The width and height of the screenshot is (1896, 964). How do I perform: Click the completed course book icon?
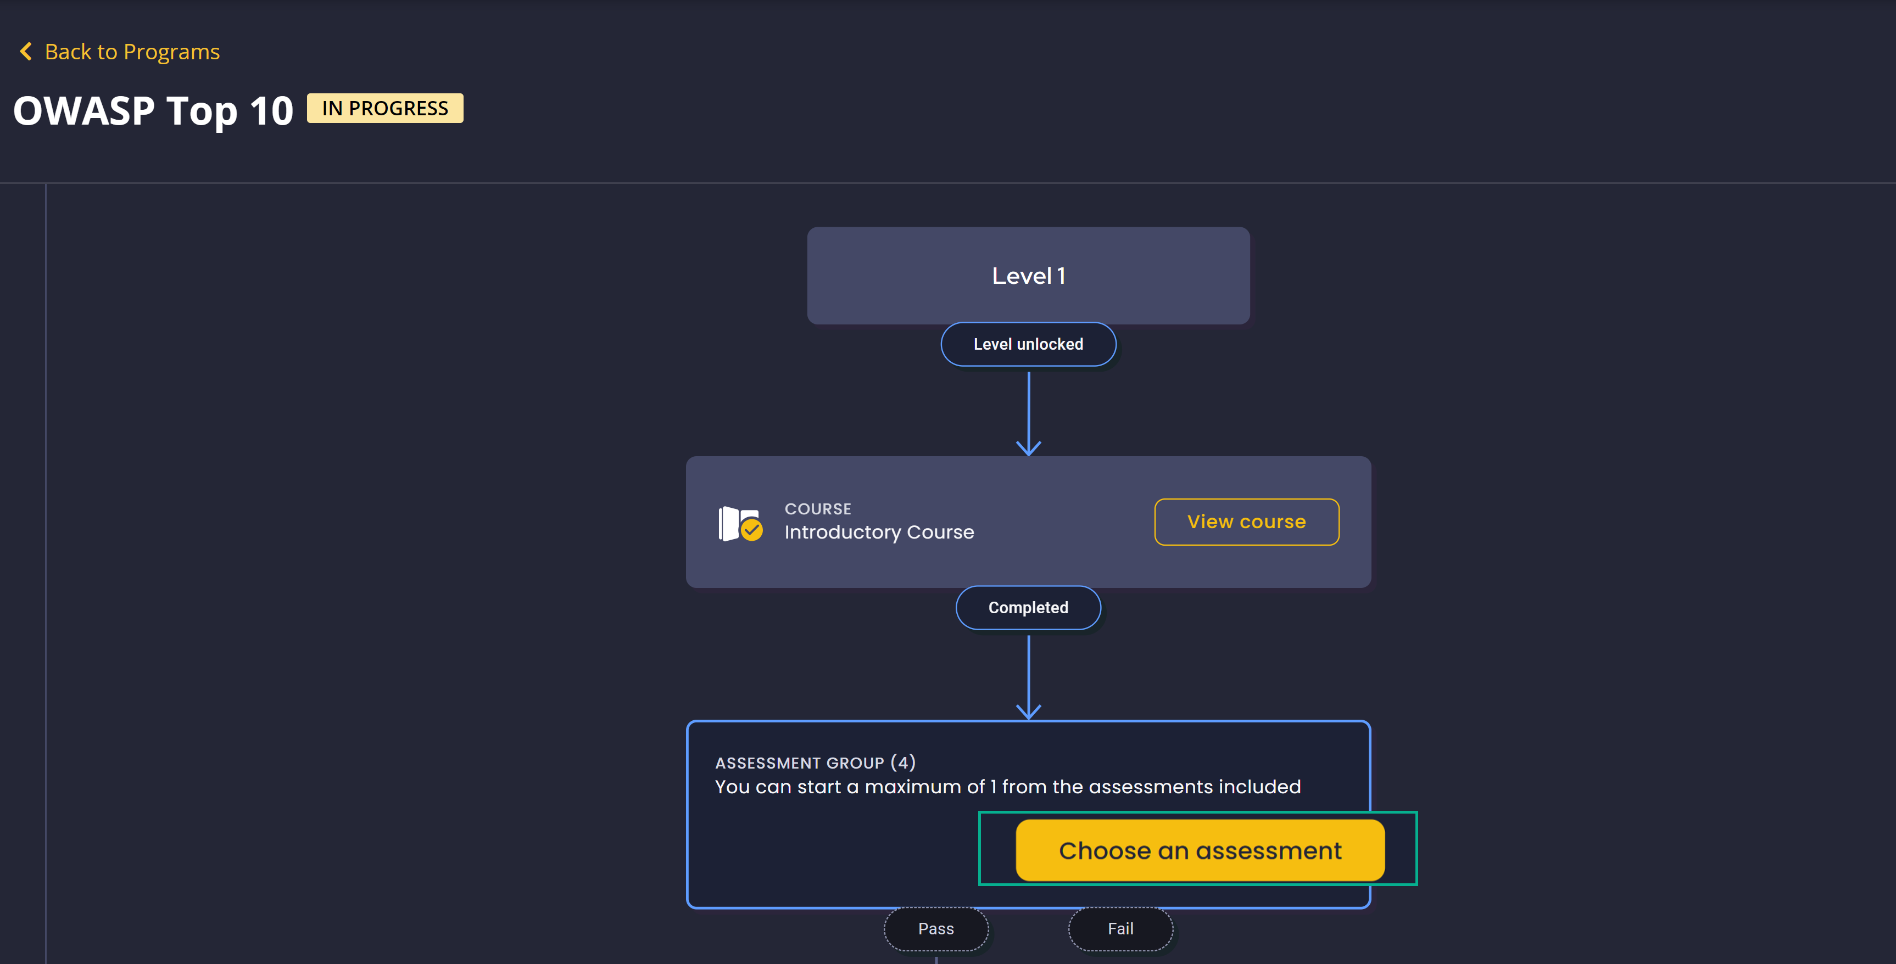pos(740,523)
